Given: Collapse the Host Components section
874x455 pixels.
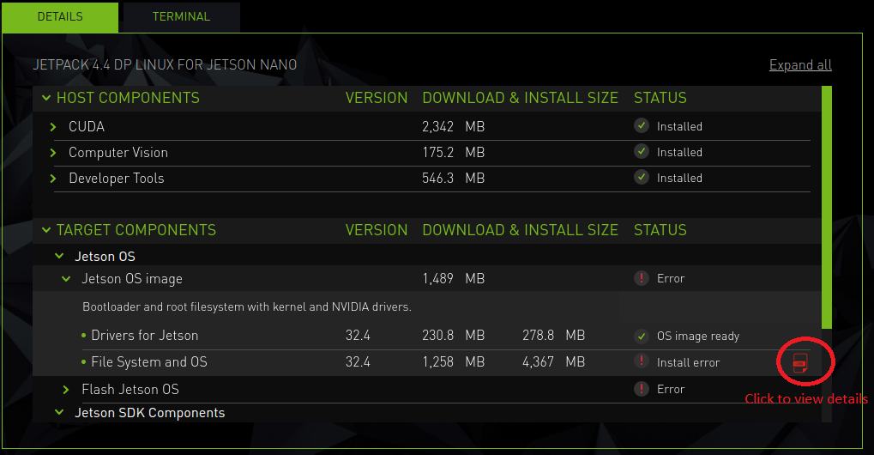Looking at the screenshot, I should (45, 98).
